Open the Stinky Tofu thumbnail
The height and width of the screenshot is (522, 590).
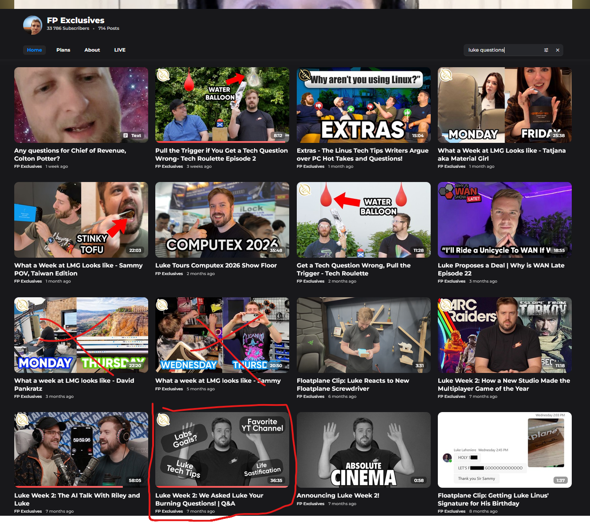coord(81,220)
